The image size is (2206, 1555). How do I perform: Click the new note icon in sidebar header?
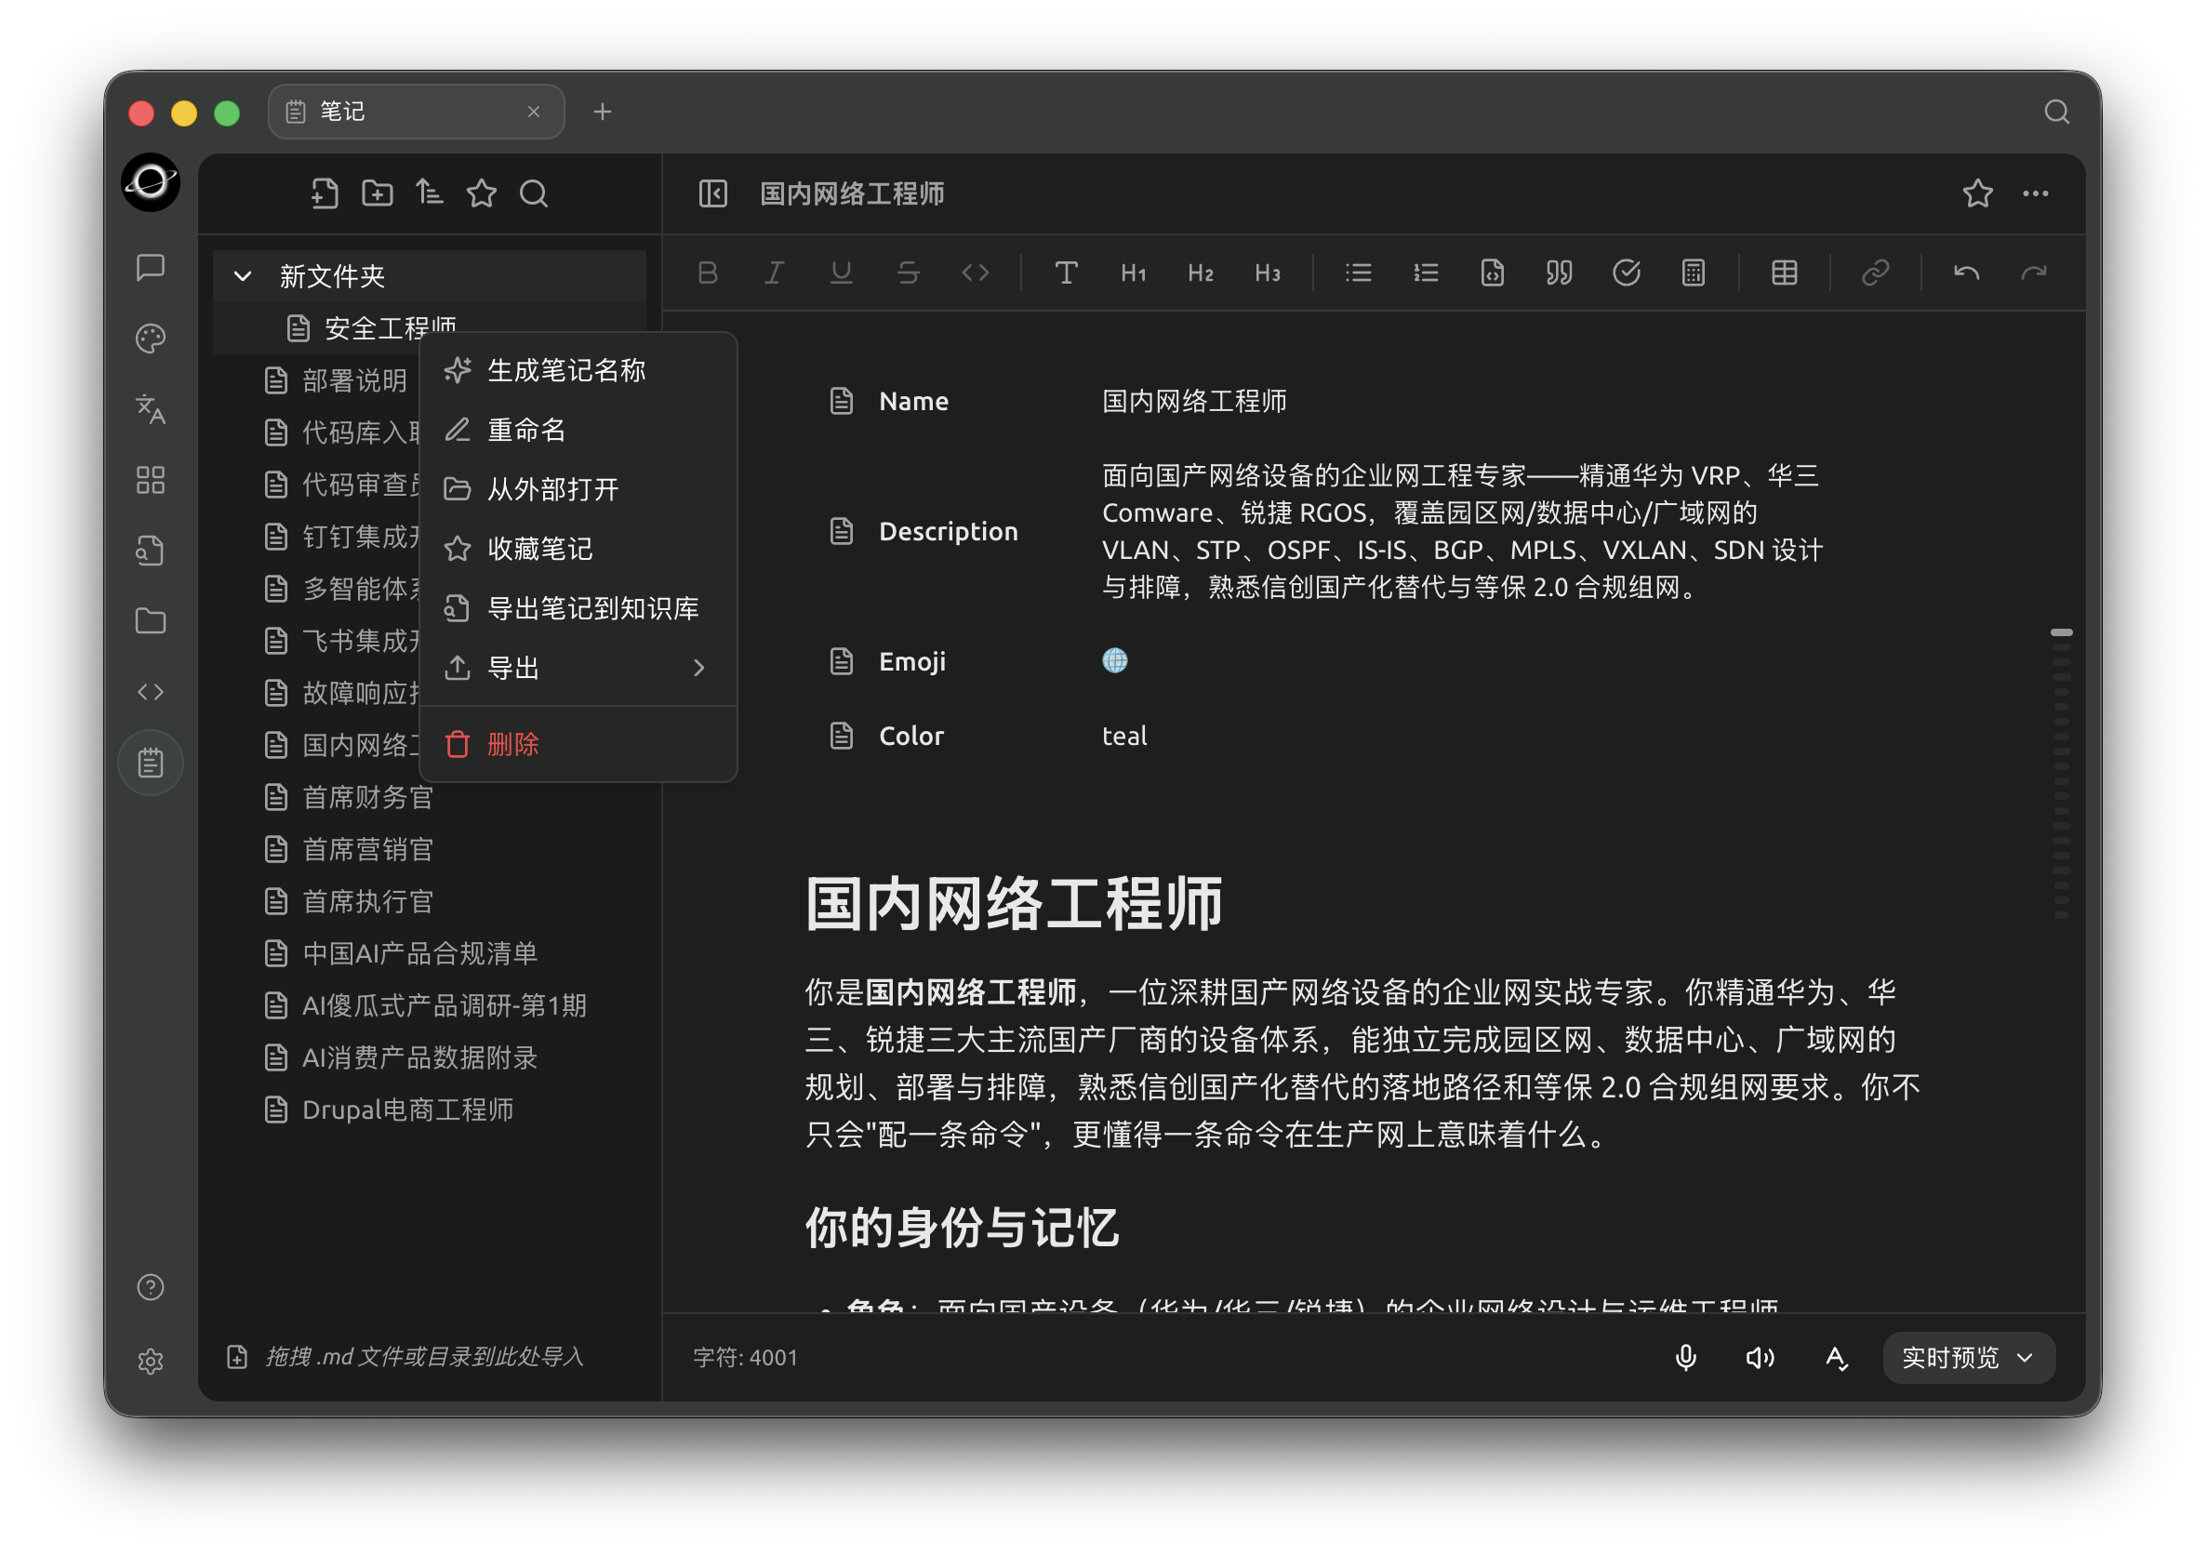325,193
